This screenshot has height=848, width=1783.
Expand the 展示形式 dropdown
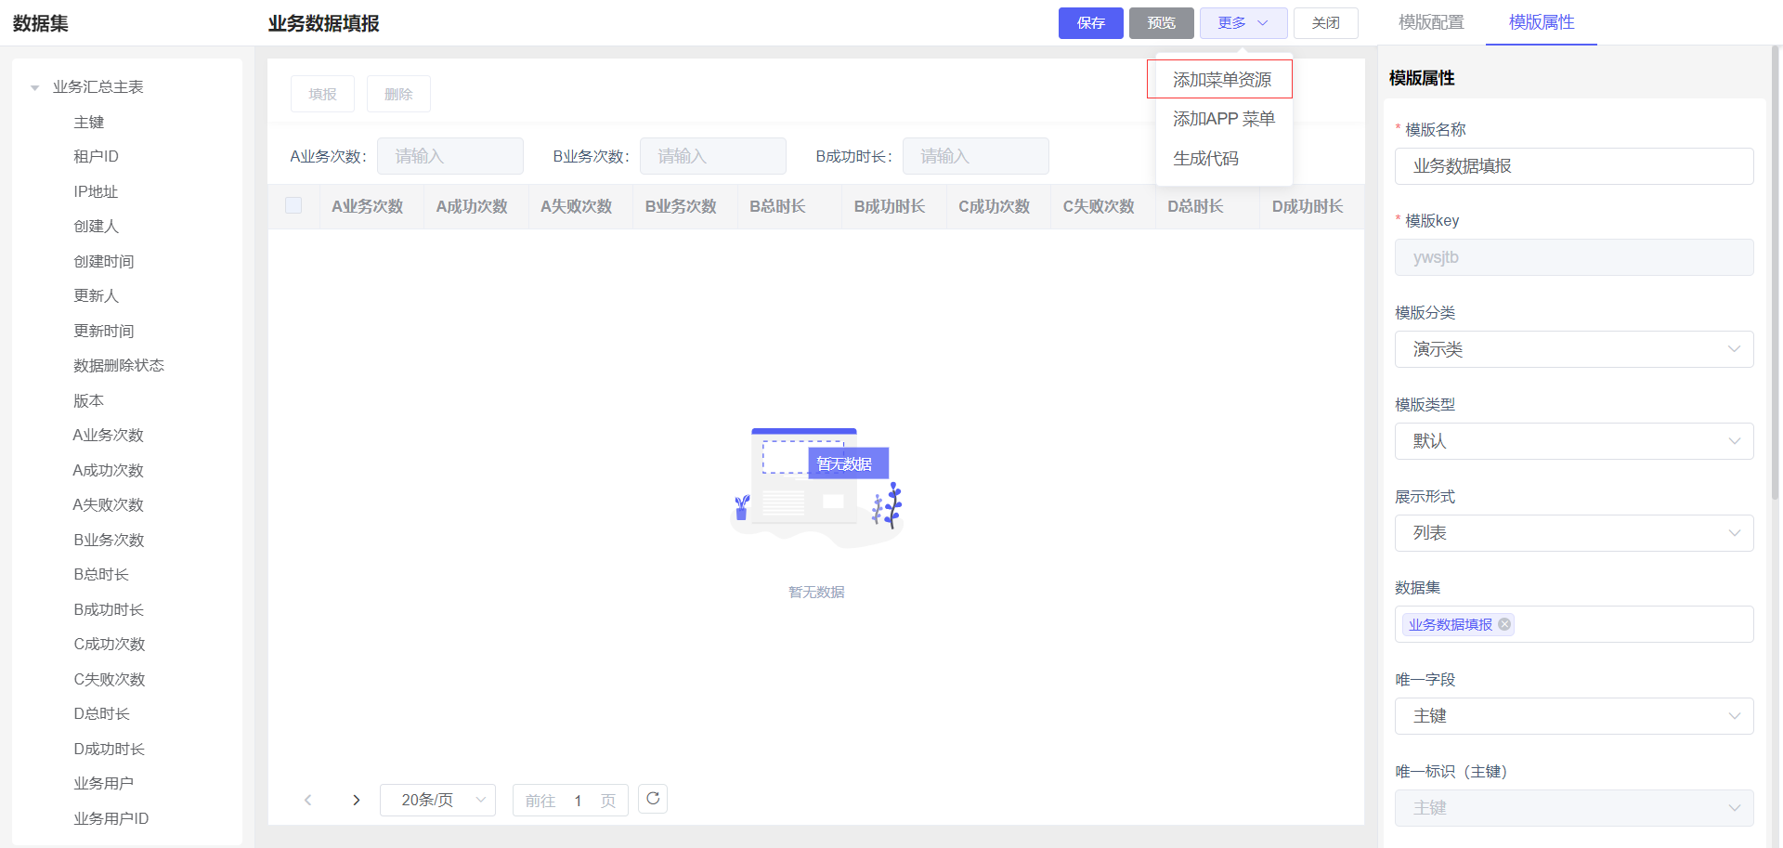[x=1573, y=533]
